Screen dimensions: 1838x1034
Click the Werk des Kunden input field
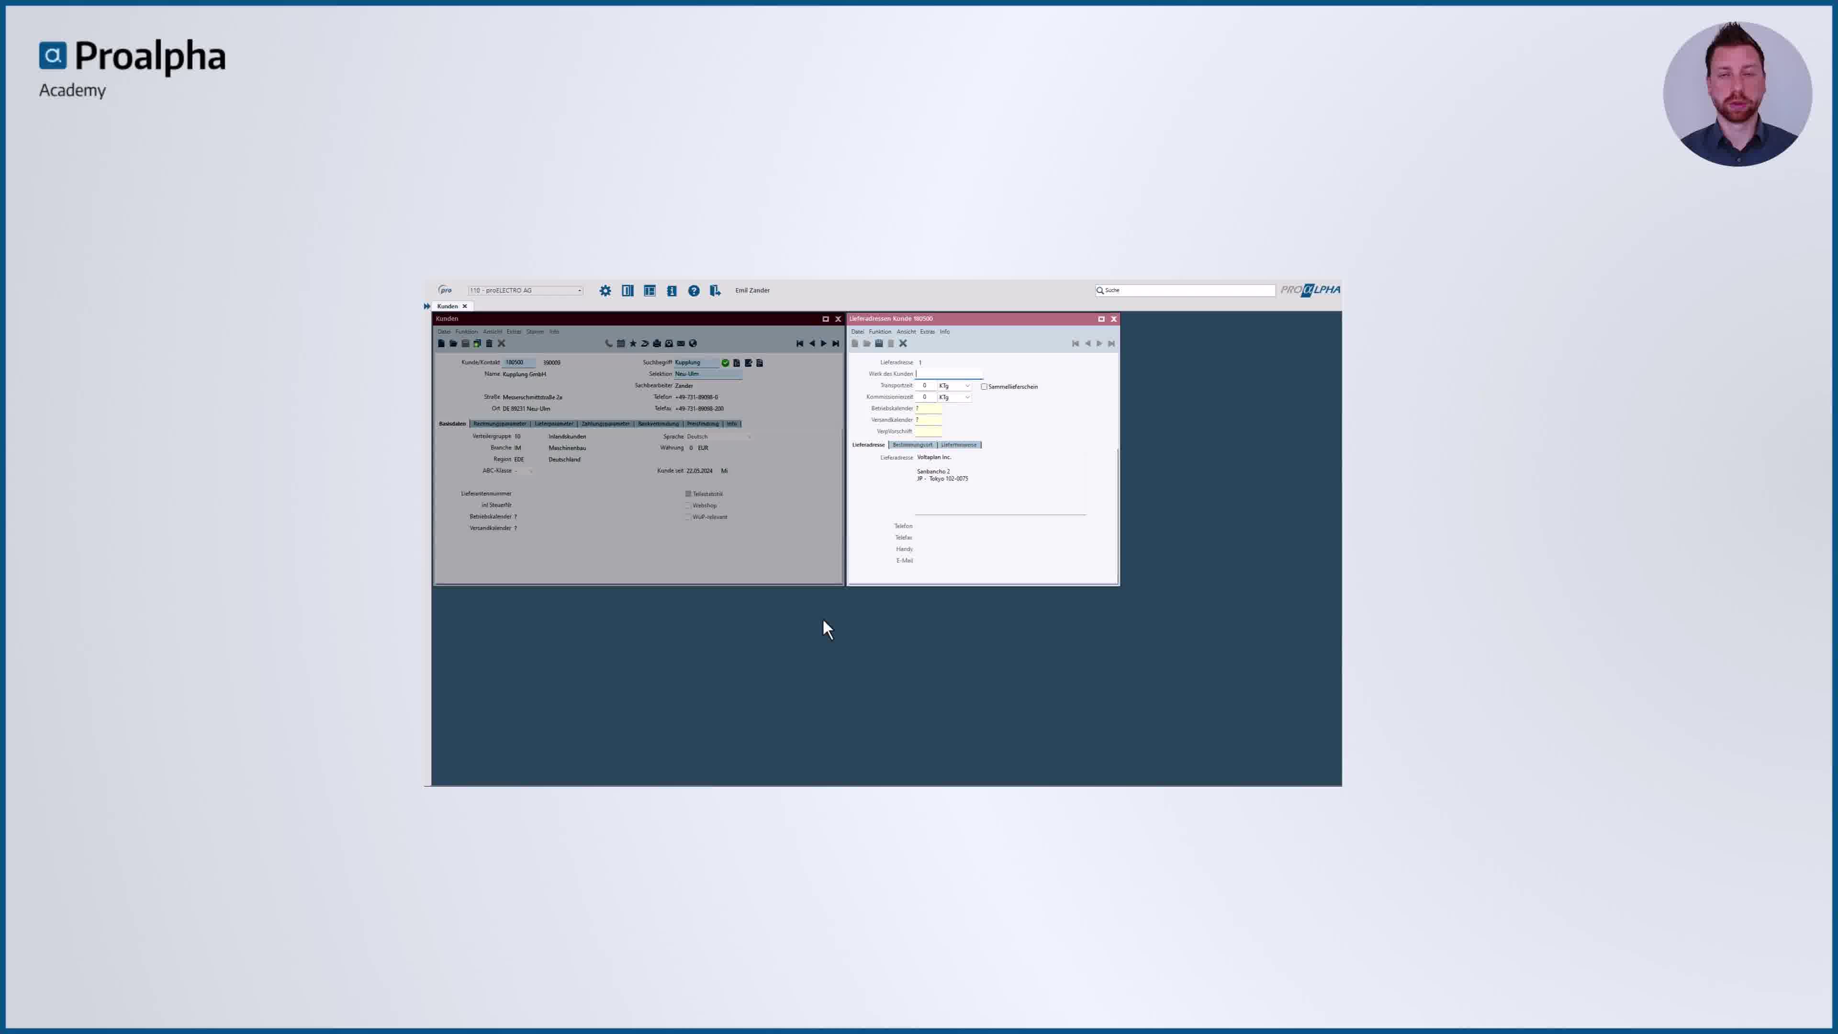pyautogui.click(x=949, y=374)
